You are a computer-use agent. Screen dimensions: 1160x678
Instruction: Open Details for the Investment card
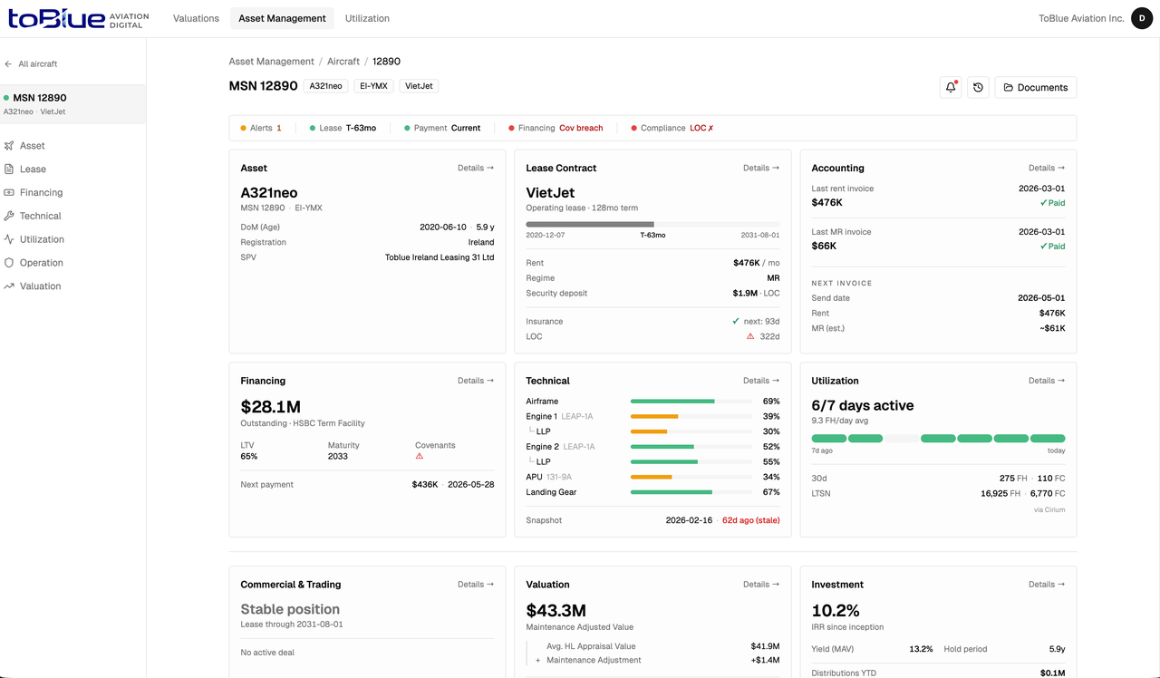pos(1047,585)
